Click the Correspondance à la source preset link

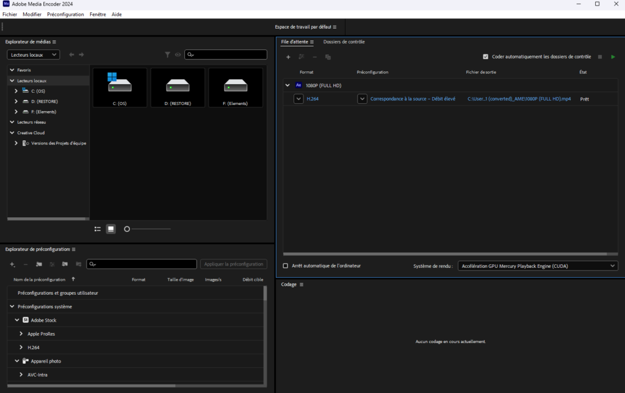tap(413, 99)
